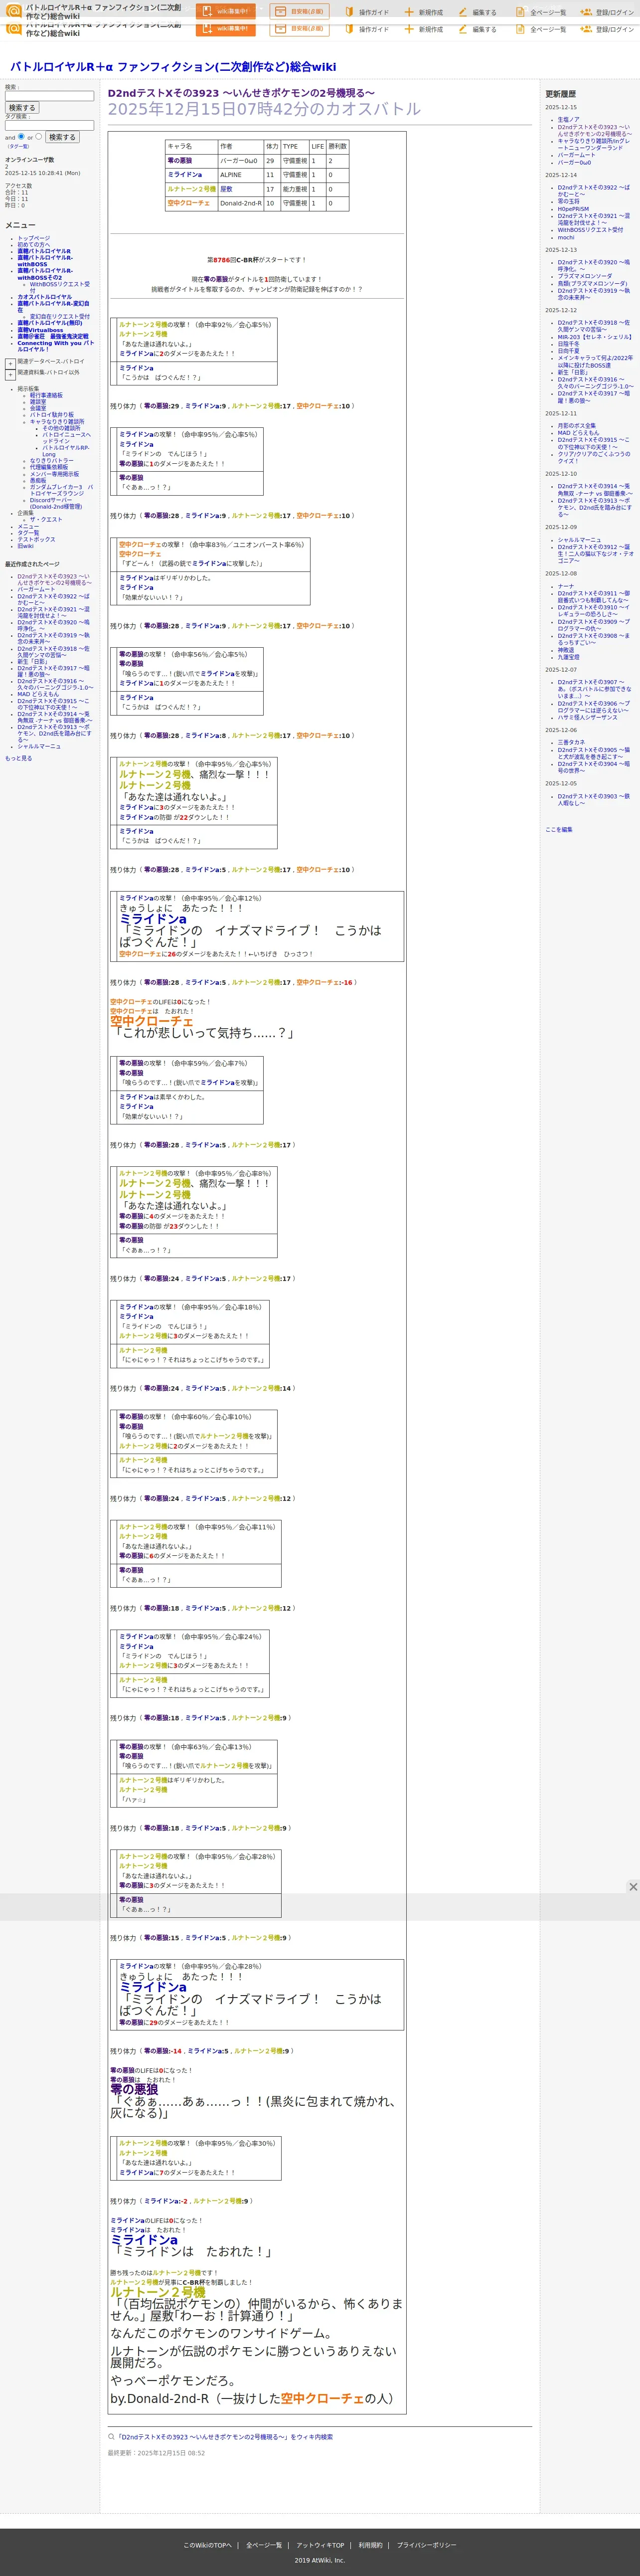Image resolution: width=640 pixels, height=2576 pixels.
Task: Open トップページ in the menu
Action: coord(33,238)
